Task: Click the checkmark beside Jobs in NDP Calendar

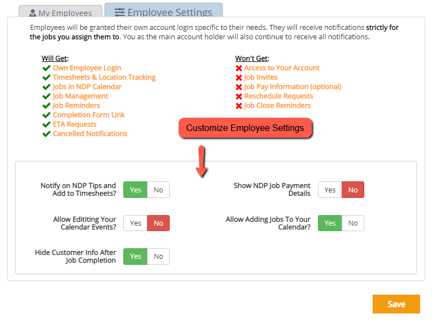Action: [x=46, y=87]
